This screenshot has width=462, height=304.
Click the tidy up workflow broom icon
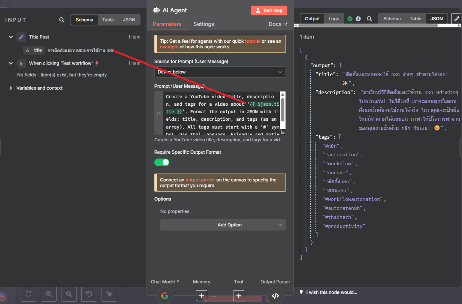pyautogui.click(x=109, y=294)
